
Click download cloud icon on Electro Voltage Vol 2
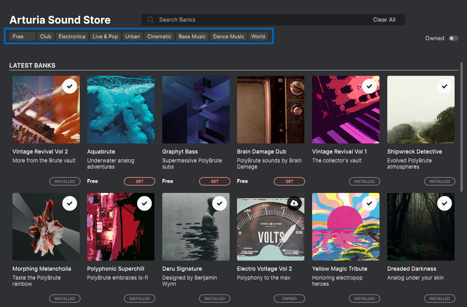pos(294,203)
